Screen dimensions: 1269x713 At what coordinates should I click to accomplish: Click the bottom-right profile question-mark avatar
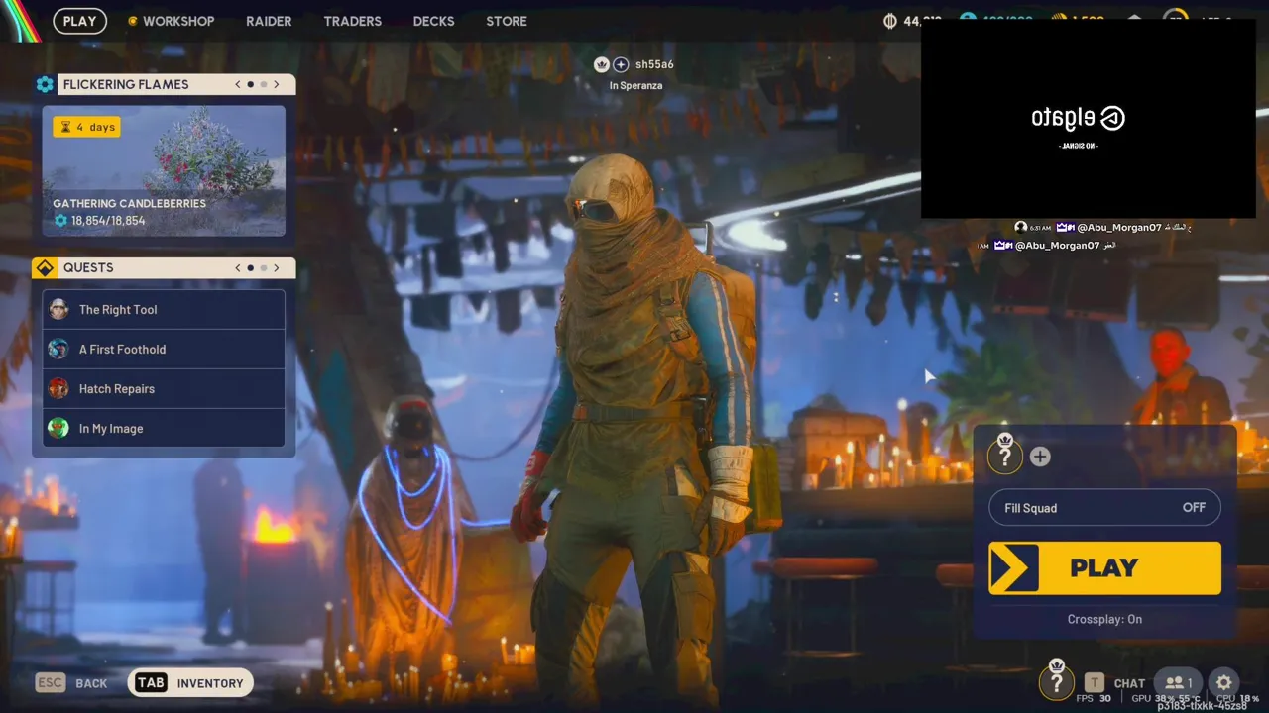coord(1057,681)
